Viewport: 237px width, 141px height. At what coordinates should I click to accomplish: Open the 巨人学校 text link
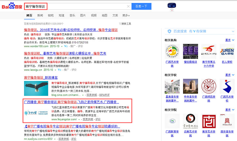click(227, 62)
